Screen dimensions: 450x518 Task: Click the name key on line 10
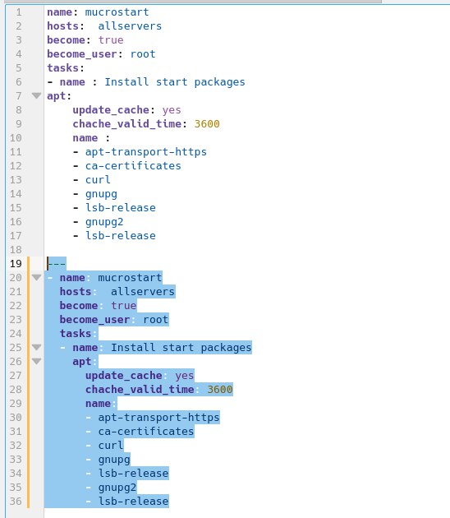[x=85, y=138]
